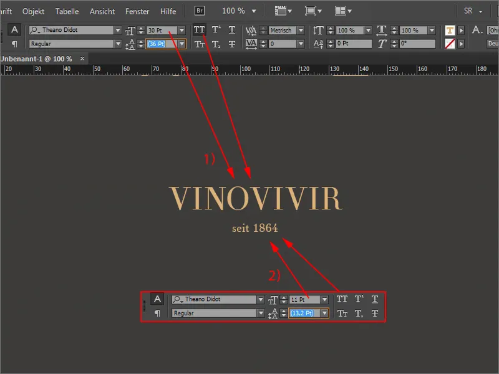Select the Unbenannt-1 @ 100 % document tab
The image size is (499, 374).
(36, 59)
